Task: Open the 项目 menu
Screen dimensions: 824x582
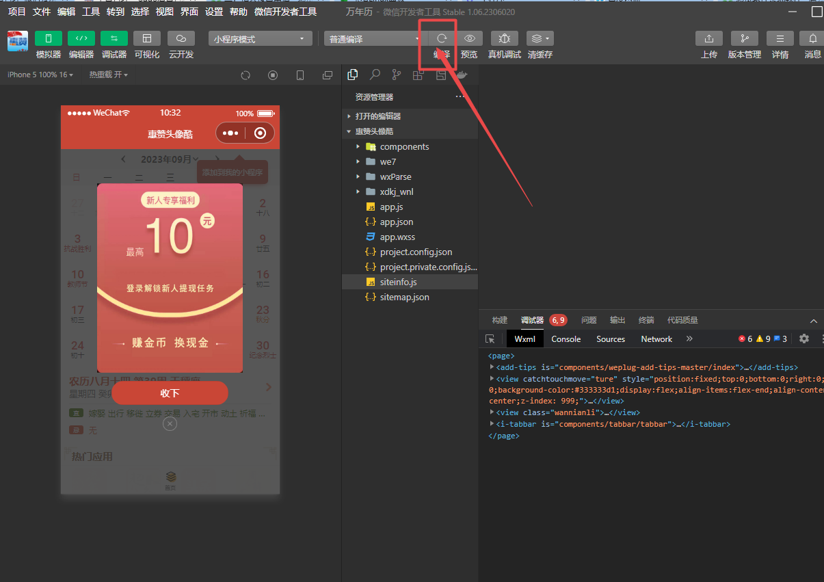Action: point(17,12)
